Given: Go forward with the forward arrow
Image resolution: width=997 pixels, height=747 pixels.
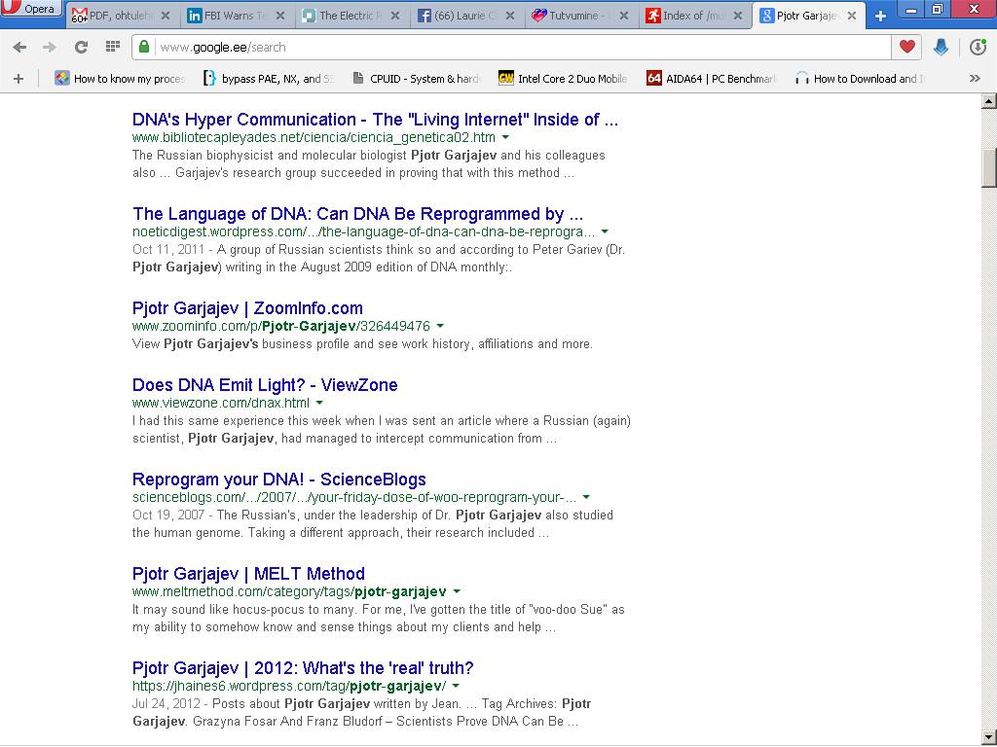Looking at the screenshot, I should (x=50, y=47).
